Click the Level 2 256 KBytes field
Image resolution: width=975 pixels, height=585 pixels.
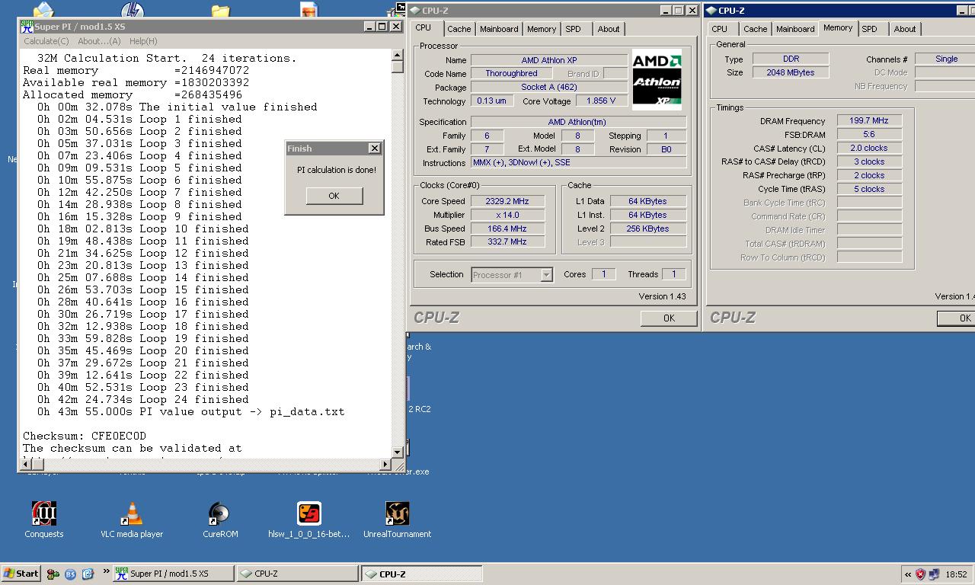pos(648,229)
